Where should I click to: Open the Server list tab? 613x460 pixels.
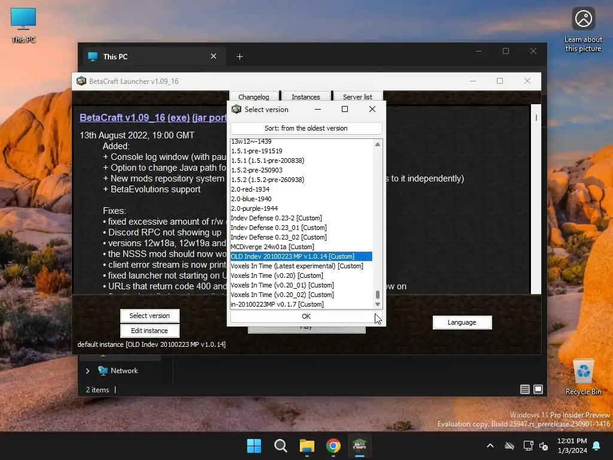coord(357,96)
